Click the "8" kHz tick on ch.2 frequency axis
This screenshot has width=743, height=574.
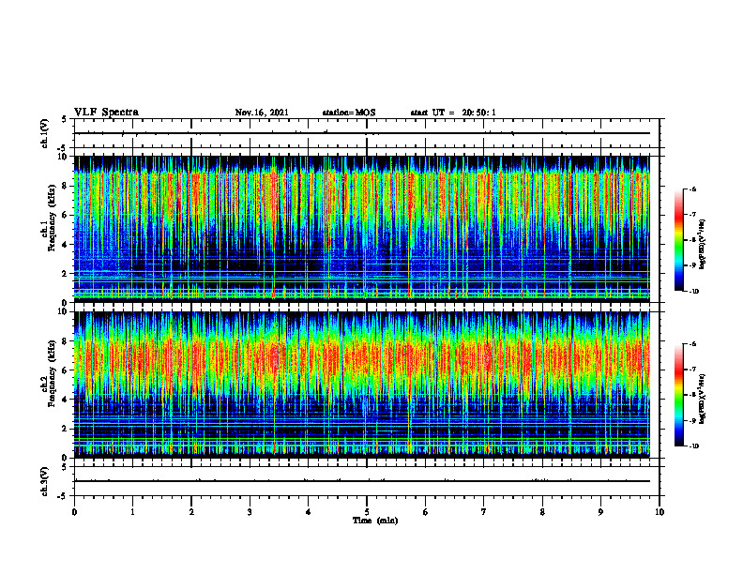tap(66, 341)
